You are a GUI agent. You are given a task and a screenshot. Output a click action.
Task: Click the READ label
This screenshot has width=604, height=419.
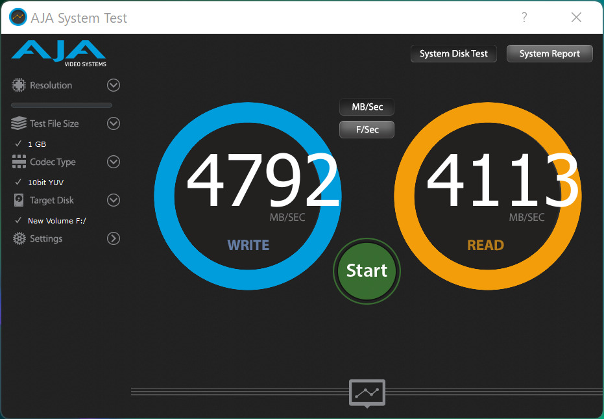pyautogui.click(x=485, y=245)
